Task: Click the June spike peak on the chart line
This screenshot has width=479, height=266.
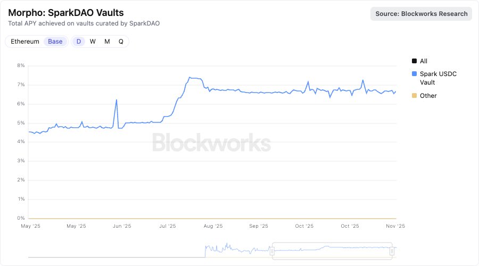Action: (117, 100)
